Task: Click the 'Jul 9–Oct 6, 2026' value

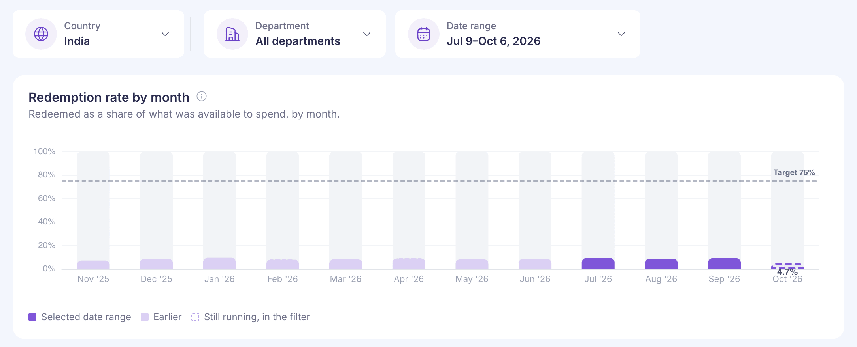Action: 494,41
